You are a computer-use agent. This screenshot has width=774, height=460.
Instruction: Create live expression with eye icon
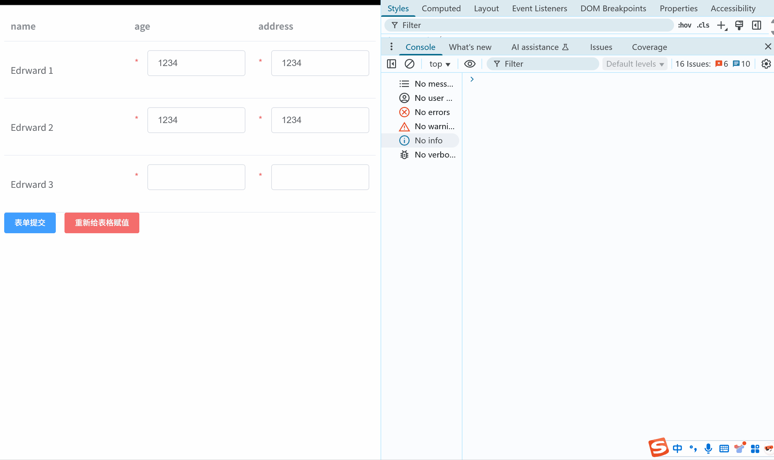coord(470,64)
